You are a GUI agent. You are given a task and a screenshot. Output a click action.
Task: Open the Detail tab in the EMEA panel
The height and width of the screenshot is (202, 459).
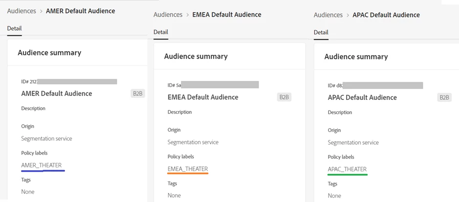tap(161, 32)
